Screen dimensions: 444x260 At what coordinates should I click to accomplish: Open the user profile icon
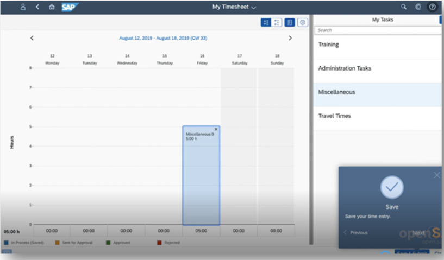23,7
